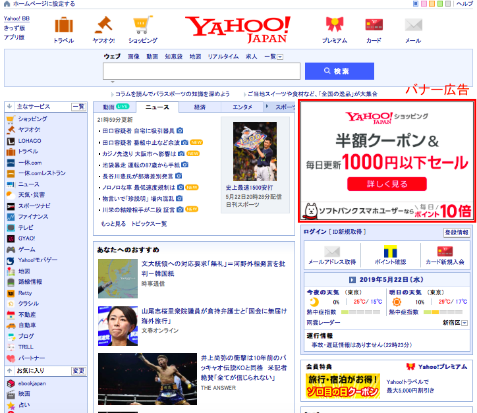
Task: Open the map thumbnail for 文大統領 article
Action: pyautogui.click(x=118, y=279)
